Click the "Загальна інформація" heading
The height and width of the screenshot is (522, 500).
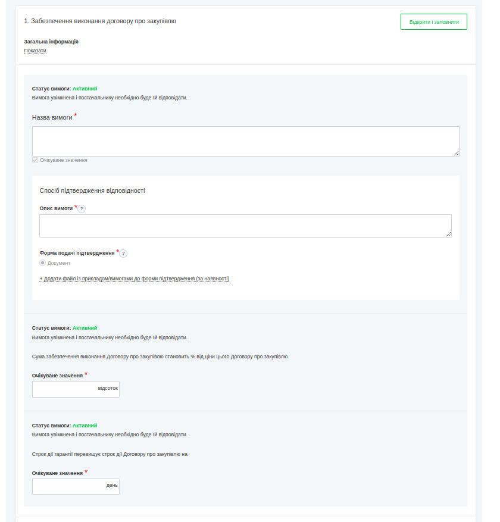coord(51,42)
